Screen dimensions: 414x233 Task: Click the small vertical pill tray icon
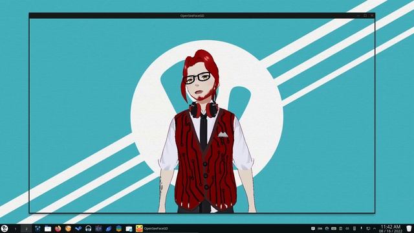coord(361,228)
